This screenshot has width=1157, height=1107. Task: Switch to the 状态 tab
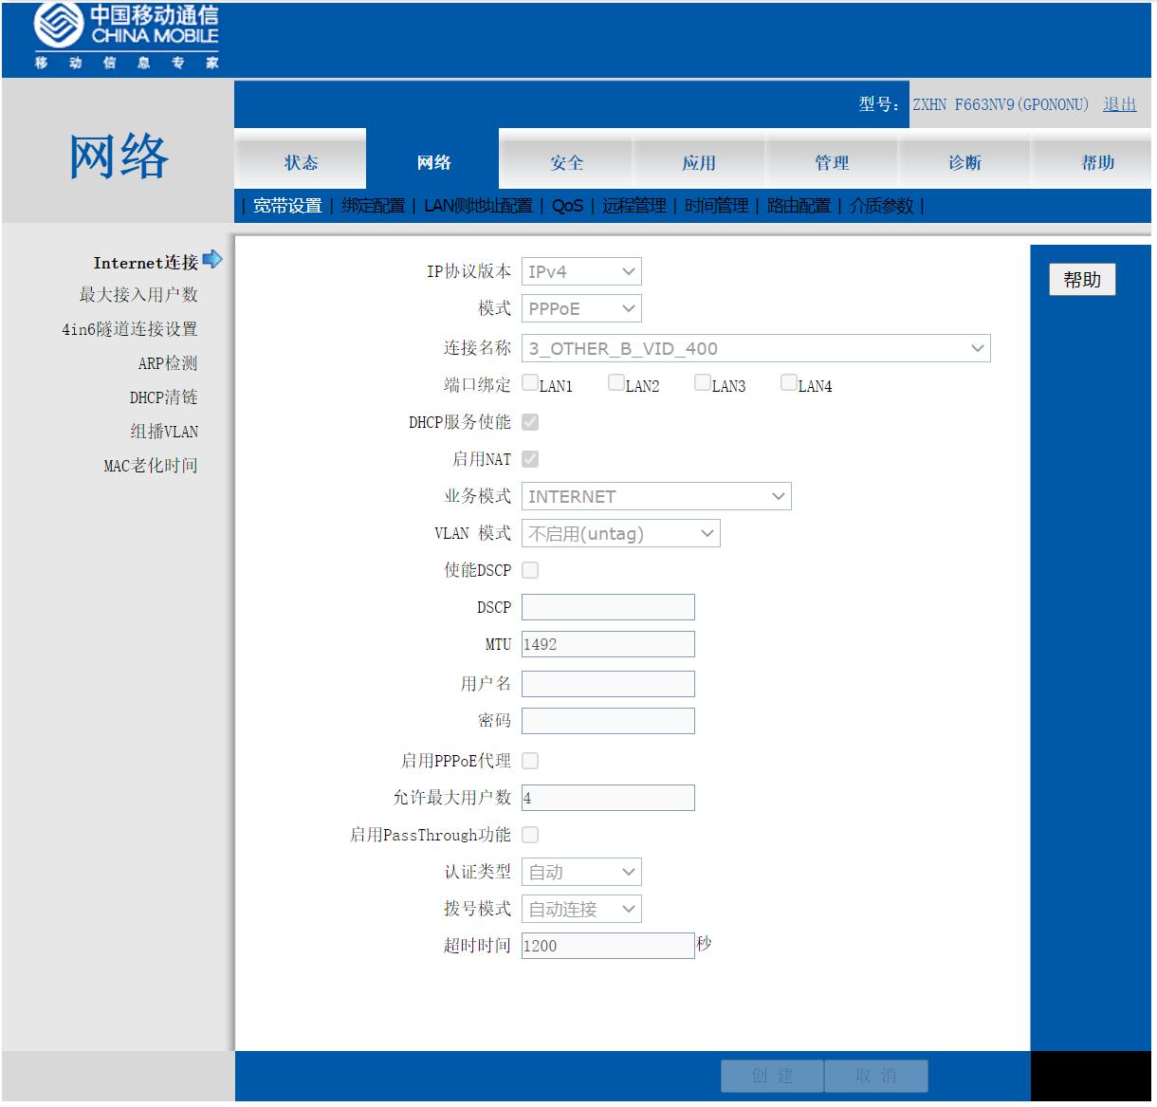tap(301, 161)
